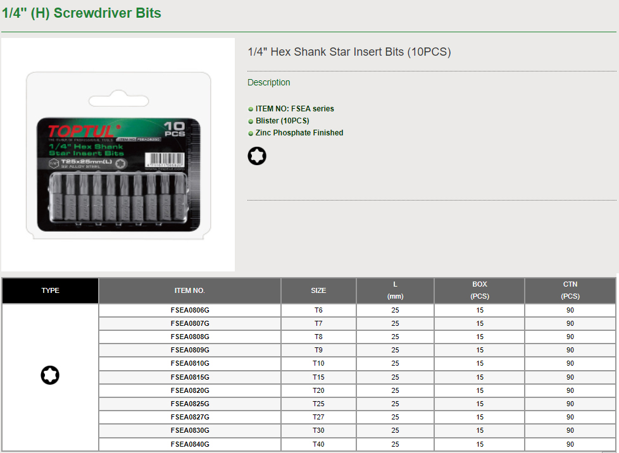
Task: Click the green bullet beside Blister (10PCS)
Action: (251, 121)
